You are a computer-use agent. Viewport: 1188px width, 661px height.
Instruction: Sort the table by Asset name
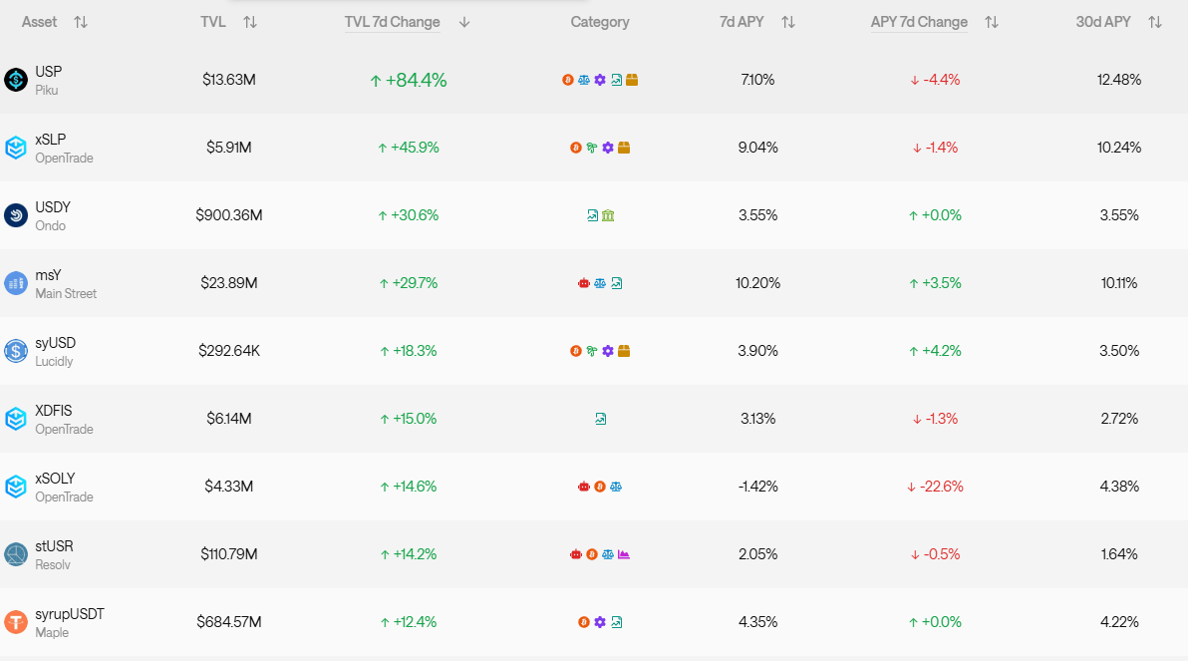[81, 23]
